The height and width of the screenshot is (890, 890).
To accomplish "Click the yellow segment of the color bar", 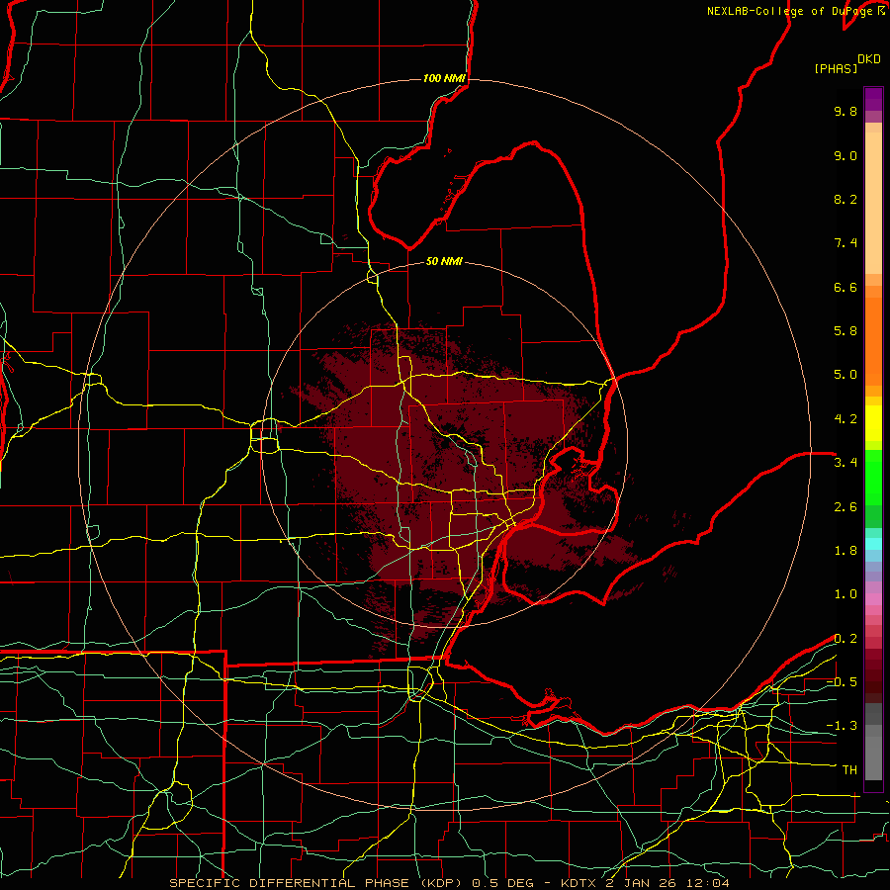I will pyautogui.click(x=873, y=423).
